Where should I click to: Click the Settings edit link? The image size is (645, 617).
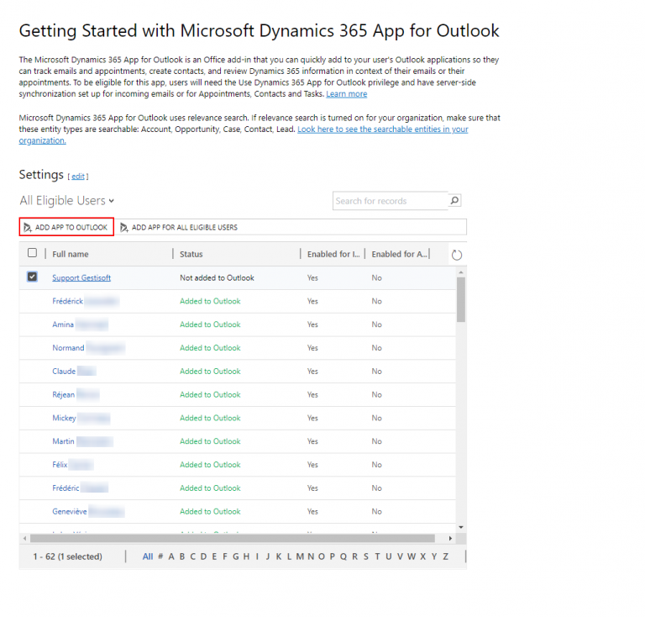click(78, 177)
